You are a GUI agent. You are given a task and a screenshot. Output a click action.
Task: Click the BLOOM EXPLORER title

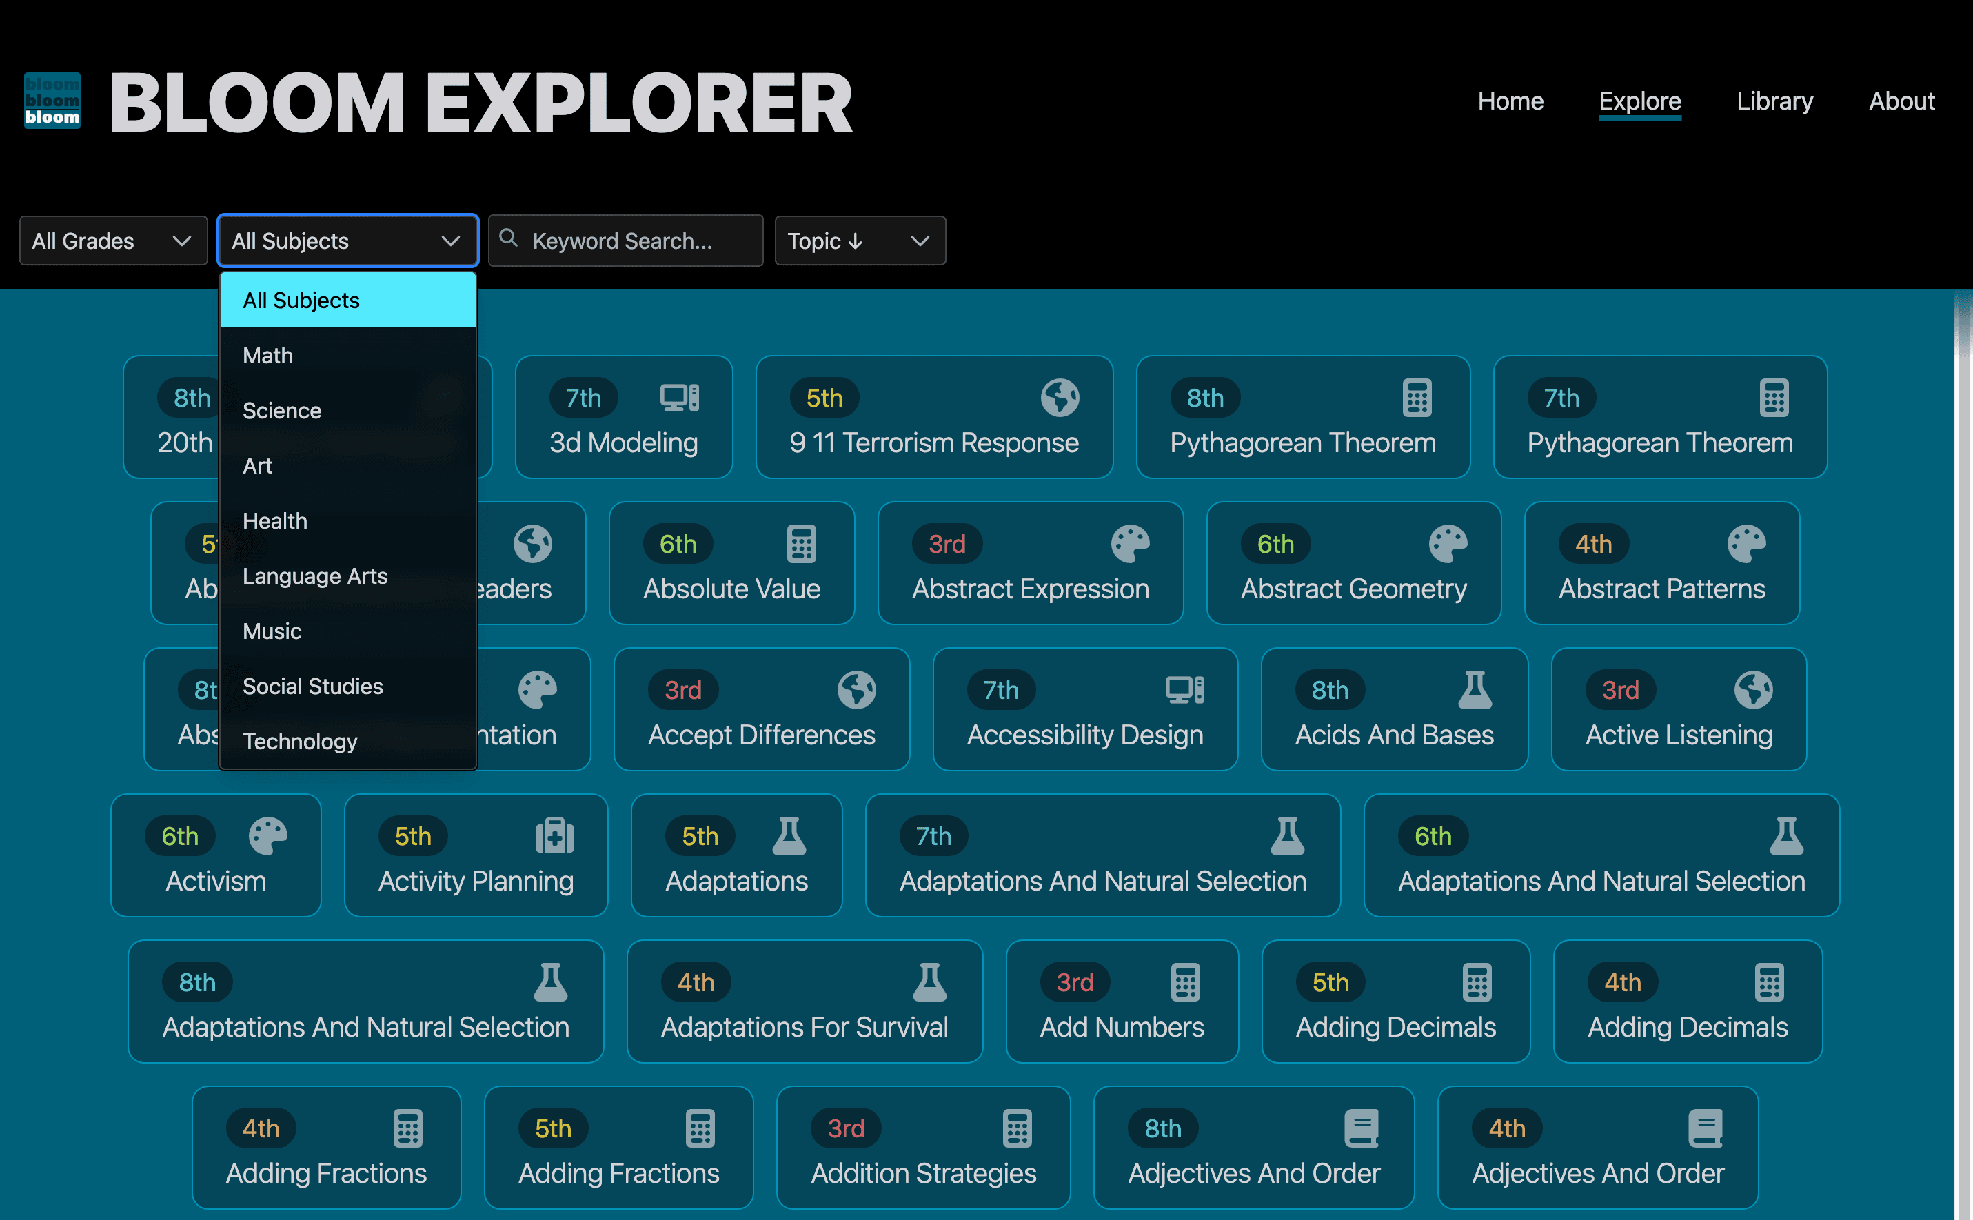480,103
